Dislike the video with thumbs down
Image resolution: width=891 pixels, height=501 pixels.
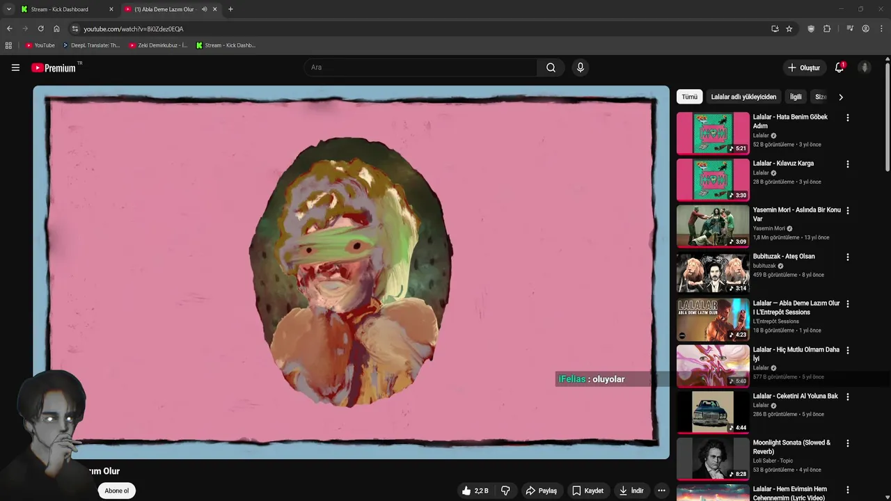coord(505,491)
